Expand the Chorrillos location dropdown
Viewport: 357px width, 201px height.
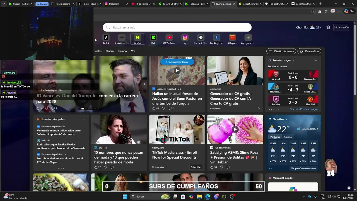286,119
